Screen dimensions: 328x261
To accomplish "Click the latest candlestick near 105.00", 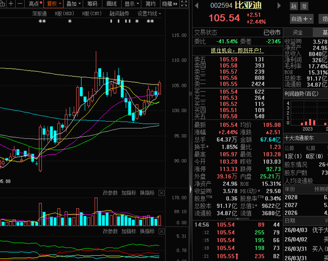I will point(159,88).
